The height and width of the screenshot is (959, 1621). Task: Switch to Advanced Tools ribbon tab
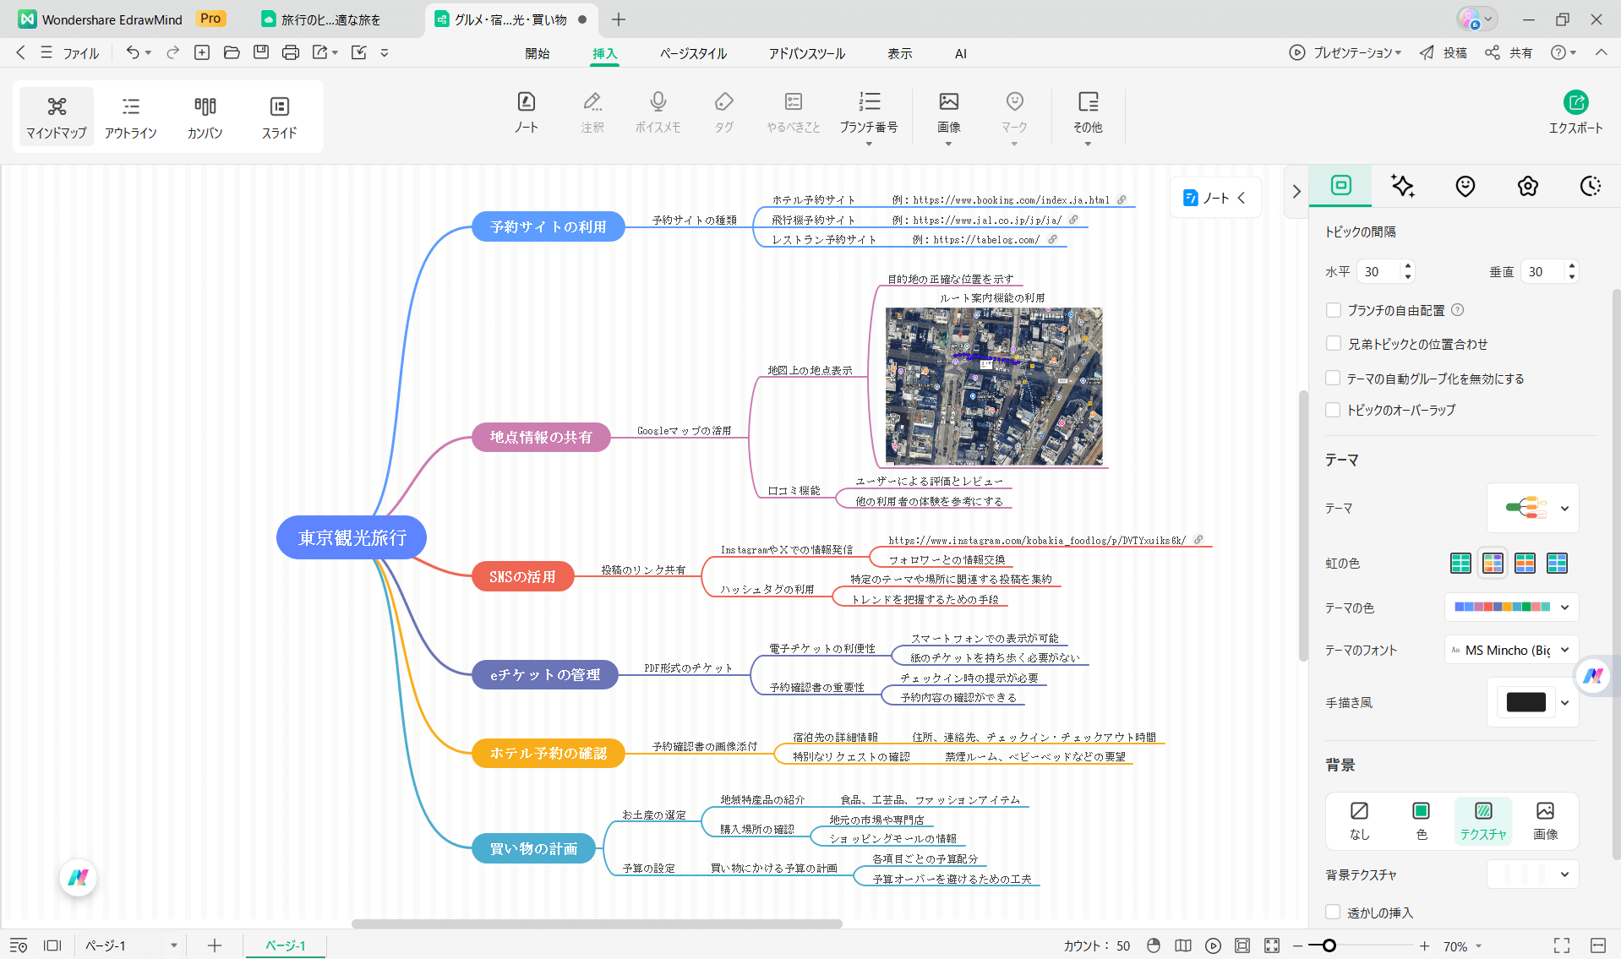tap(806, 53)
